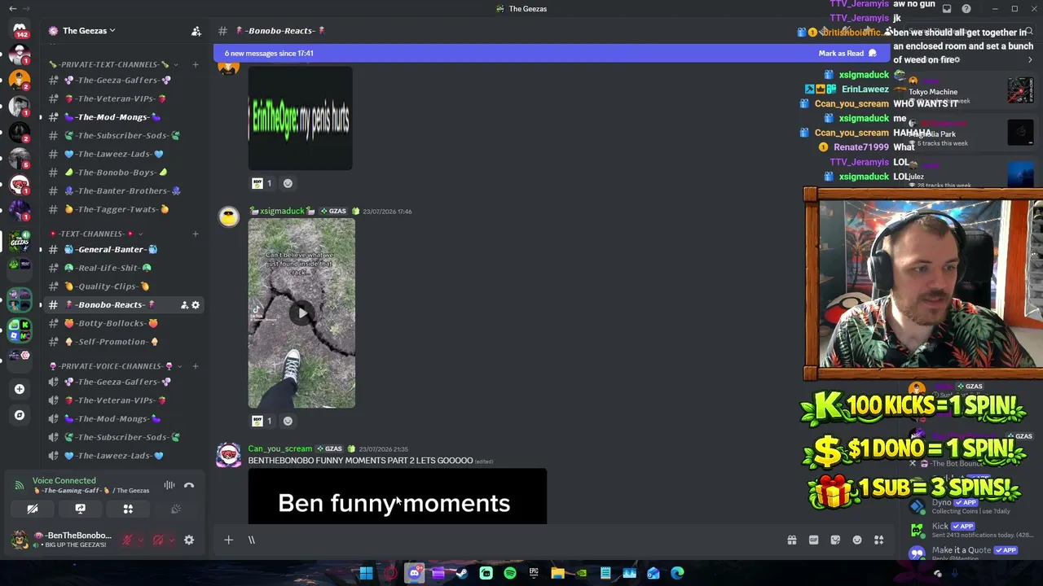Open attachment plus button in message bar

tap(228, 540)
